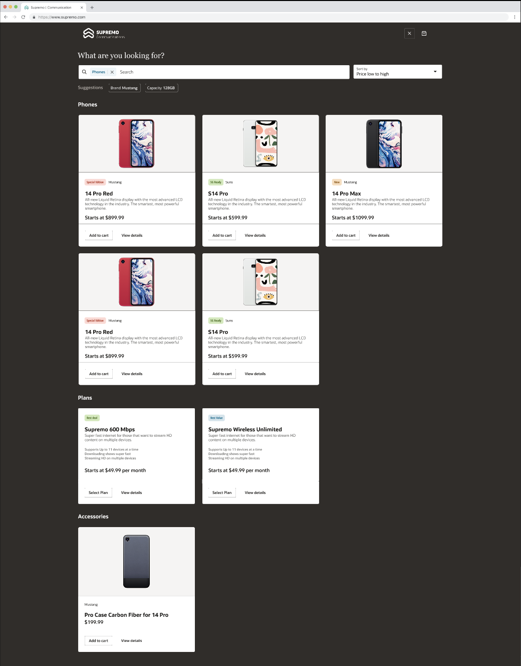521x666 pixels.
Task: Expand the Sort by dropdown
Action: click(x=398, y=72)
